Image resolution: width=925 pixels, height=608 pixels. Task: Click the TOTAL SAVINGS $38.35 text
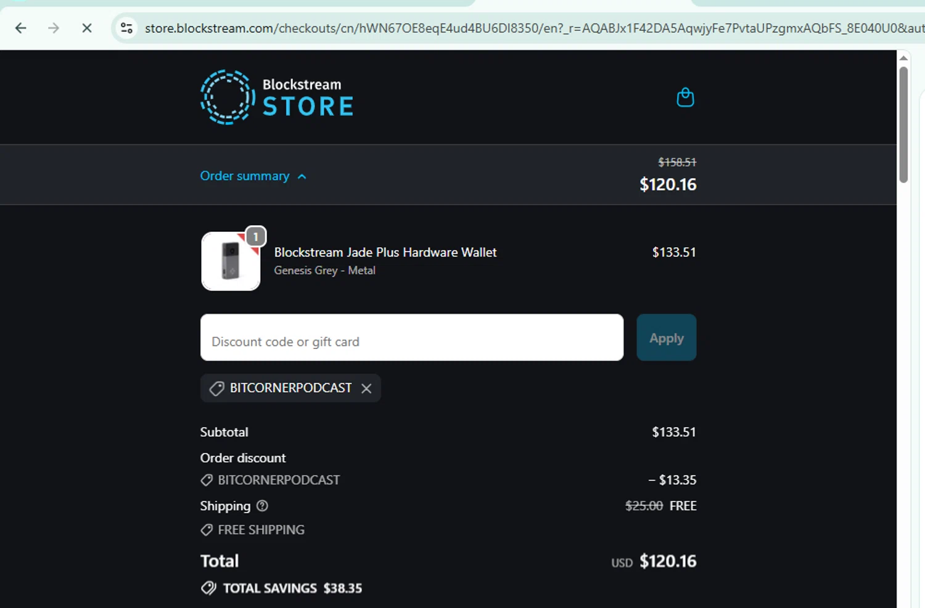(x=292, y=588)
